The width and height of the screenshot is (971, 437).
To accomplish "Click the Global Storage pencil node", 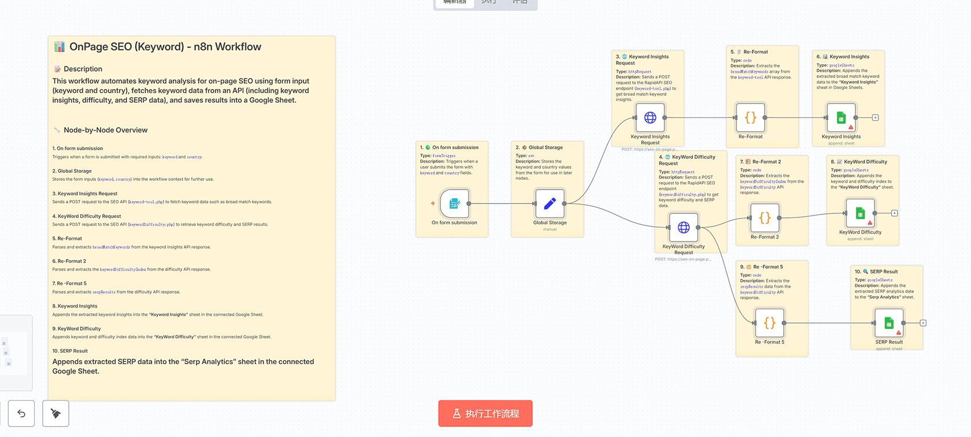I will (x=550, y=203).
